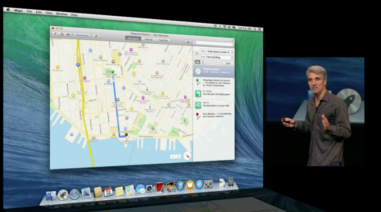Viewport: 381px width, 212px height.
Task: Toggle the 3D map view icon
Action: click(x=62, y=34)
